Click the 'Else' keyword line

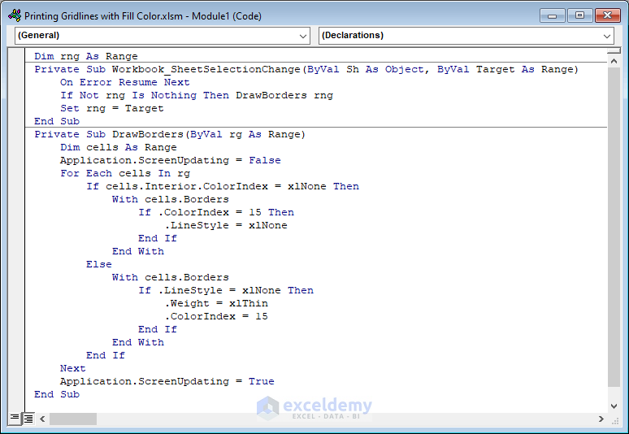click(98, 264)
